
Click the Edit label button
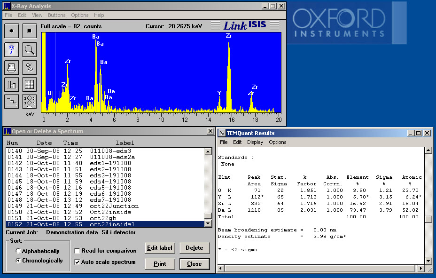(160, 248)
